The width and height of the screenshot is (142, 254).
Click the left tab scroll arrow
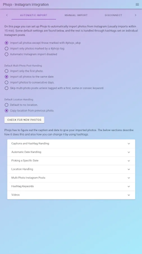coord(7,15)
